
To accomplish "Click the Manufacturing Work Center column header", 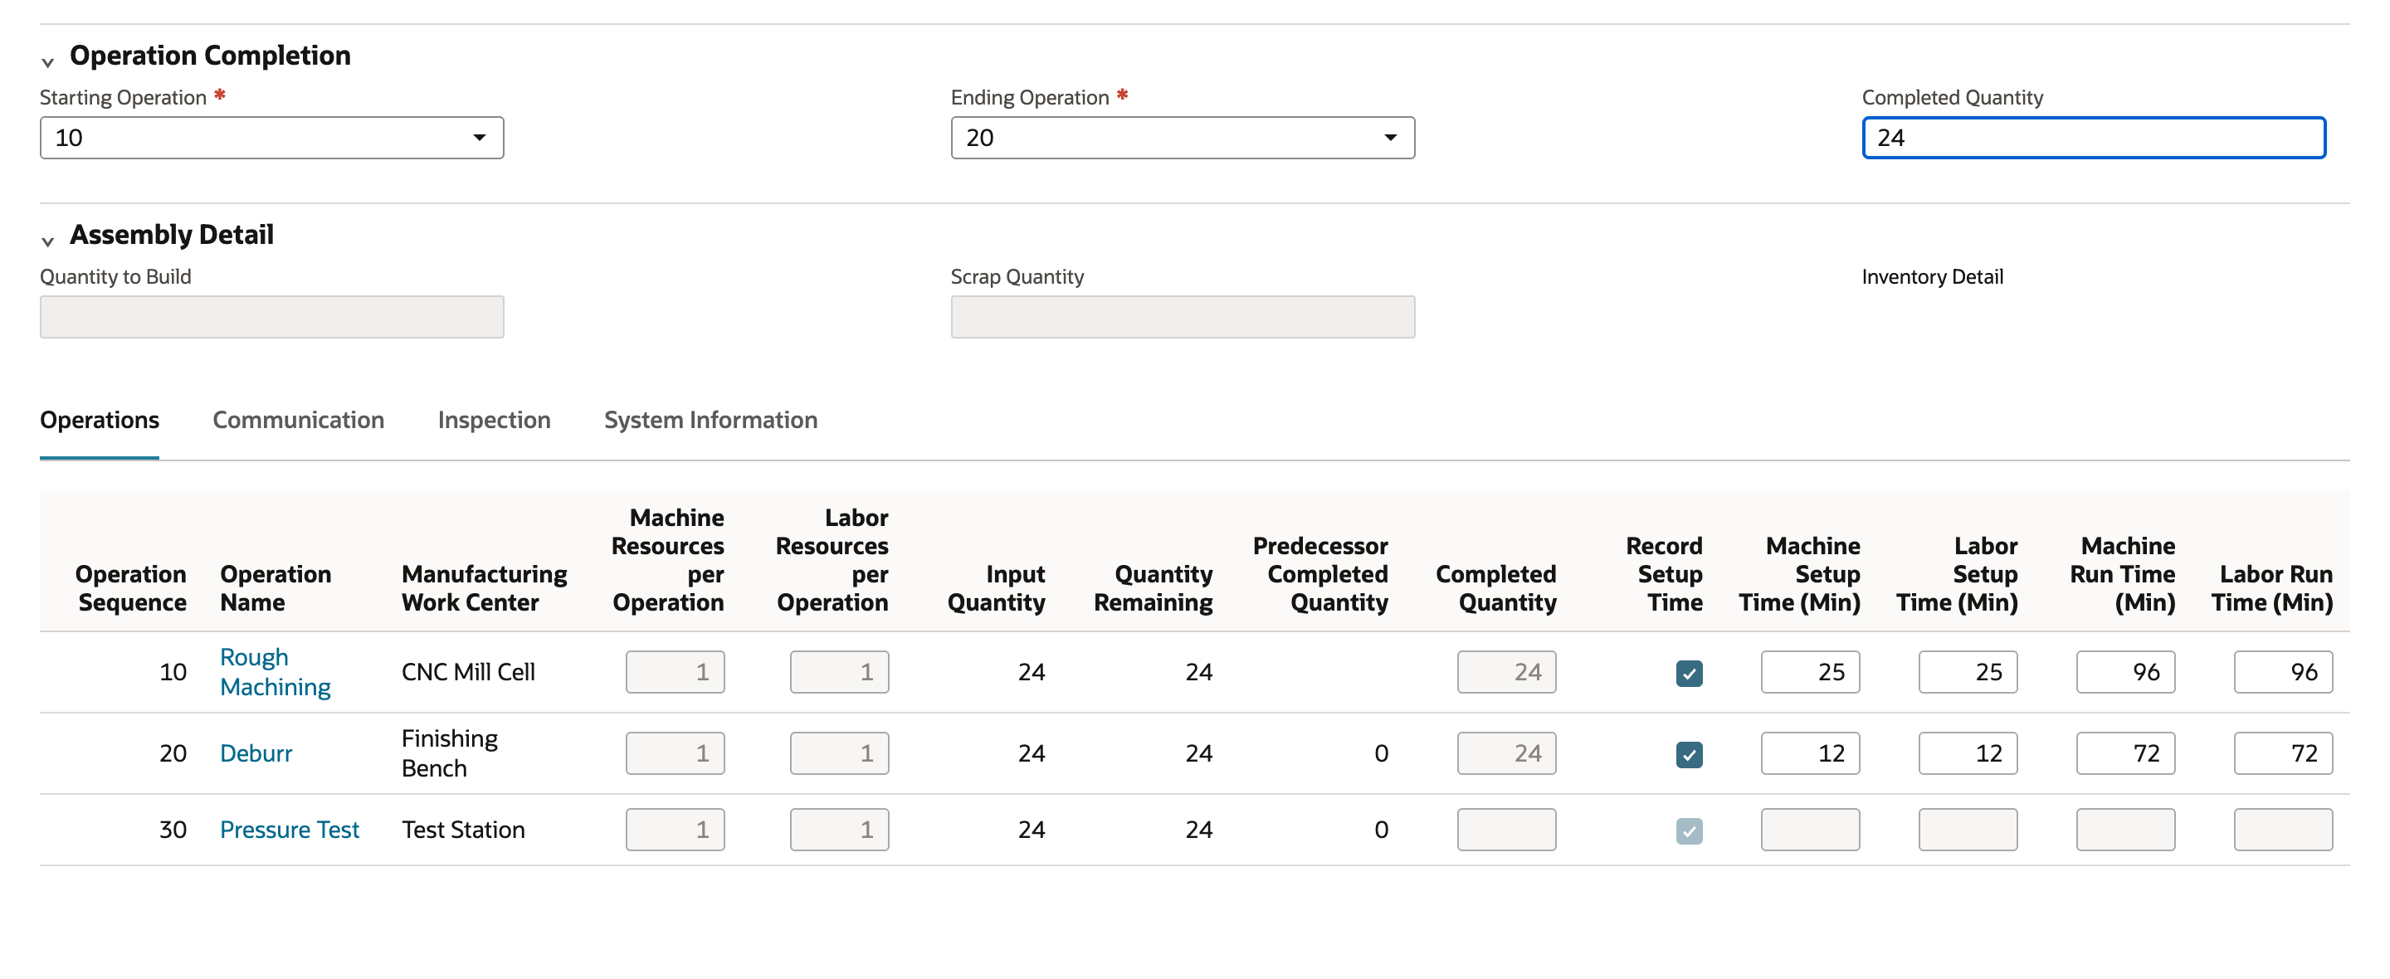I will pyautogui.click(x=485, y=588).
